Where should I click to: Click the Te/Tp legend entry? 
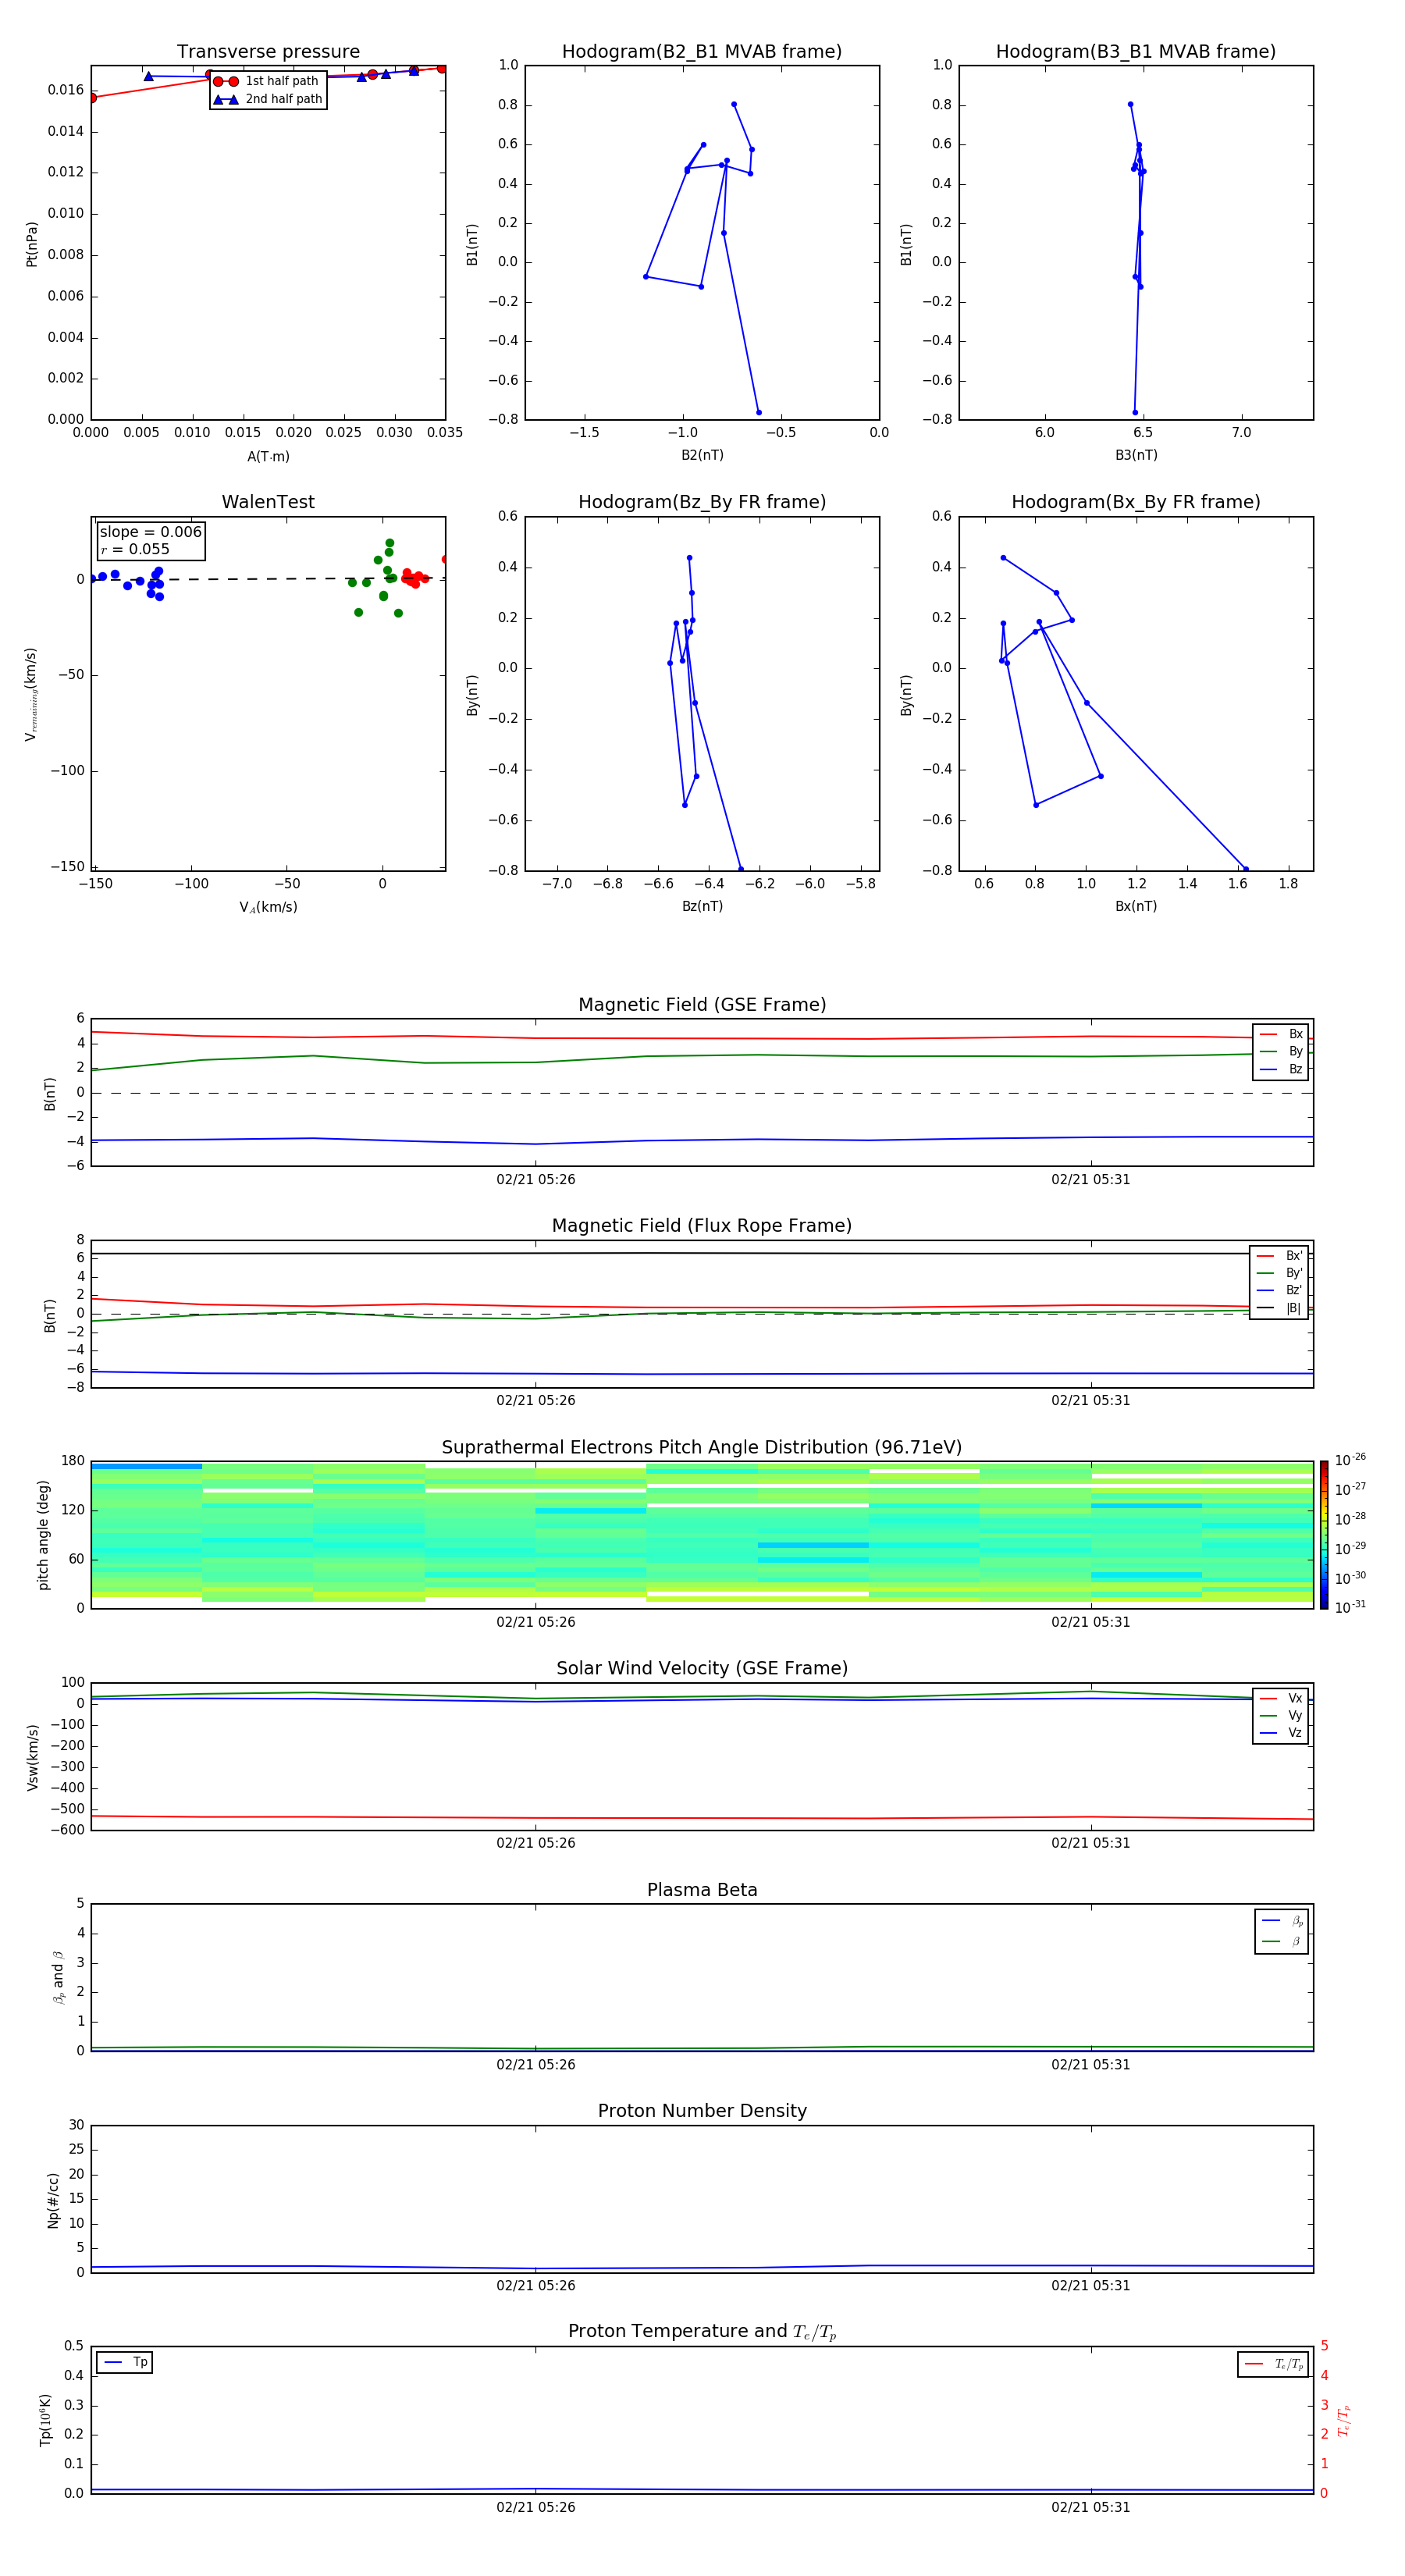pos(1274,2364)
